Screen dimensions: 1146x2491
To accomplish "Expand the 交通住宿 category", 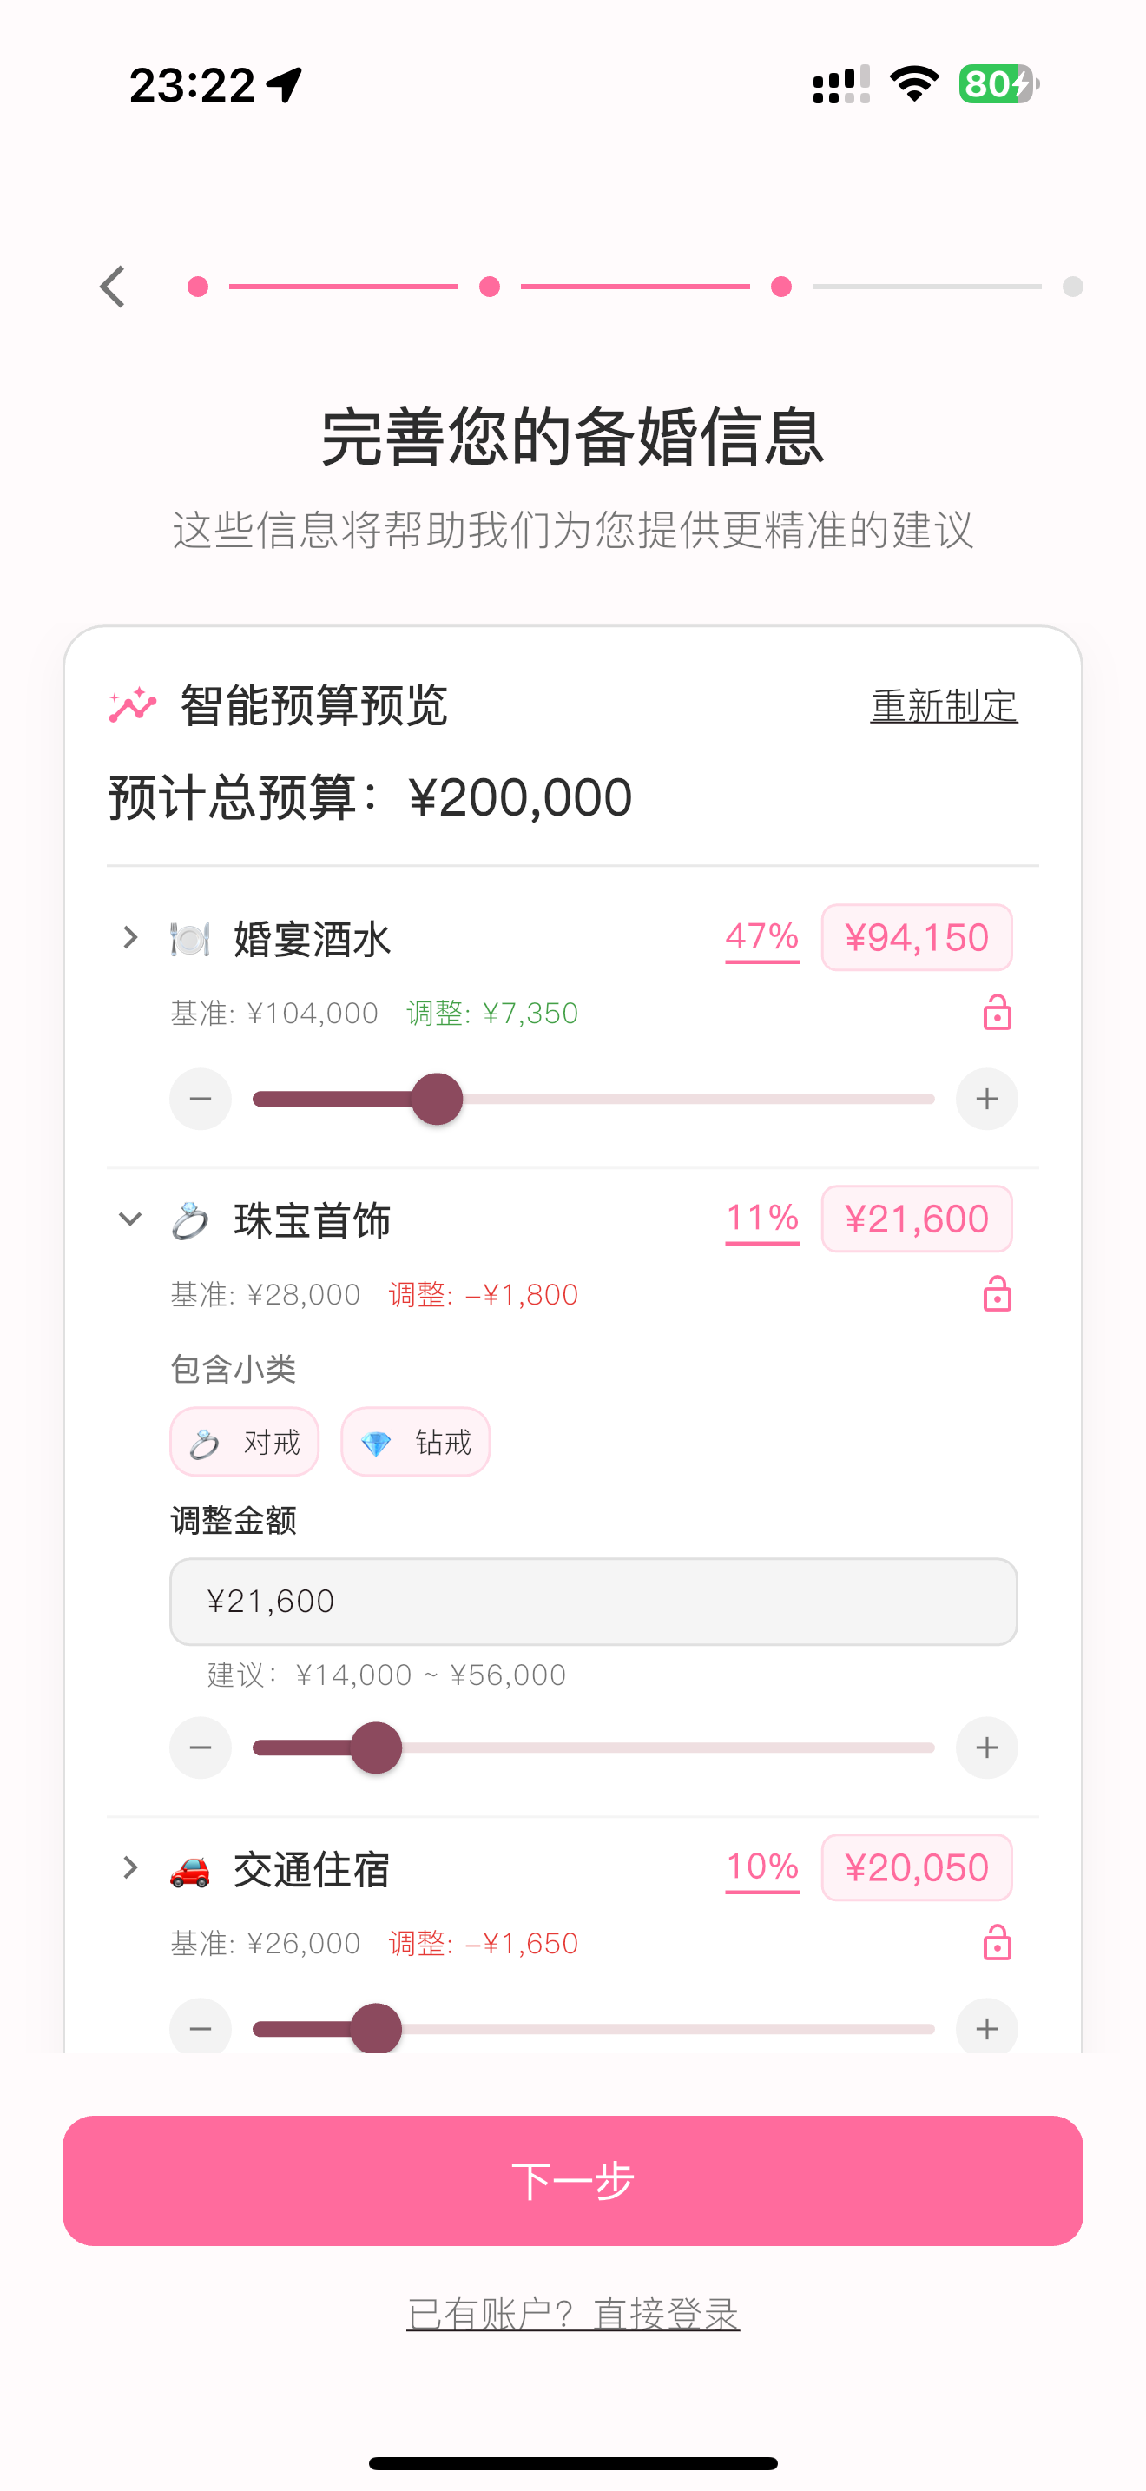I will (130, 1868).
